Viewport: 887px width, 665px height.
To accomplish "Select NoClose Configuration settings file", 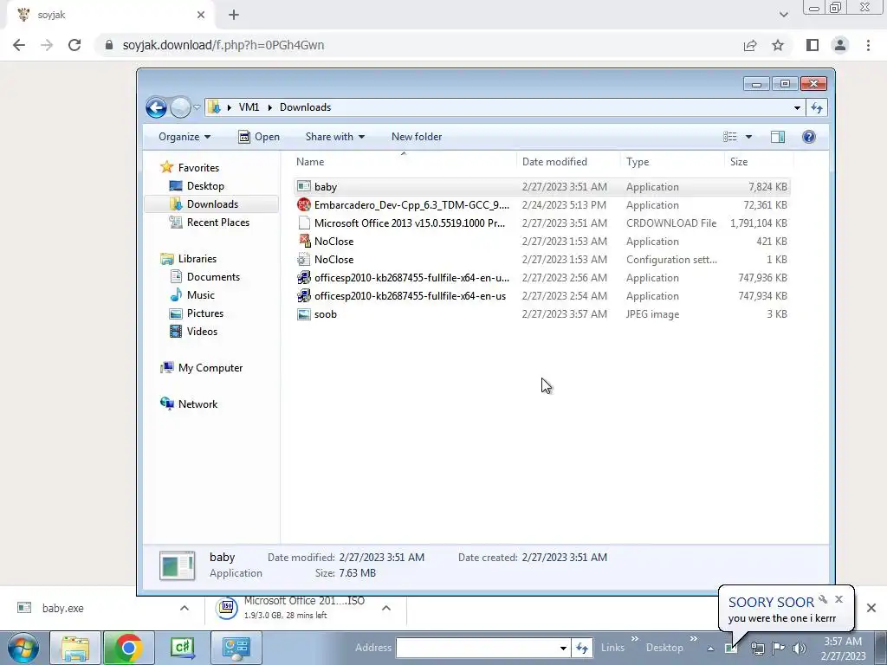I will [x=541, y=259].
